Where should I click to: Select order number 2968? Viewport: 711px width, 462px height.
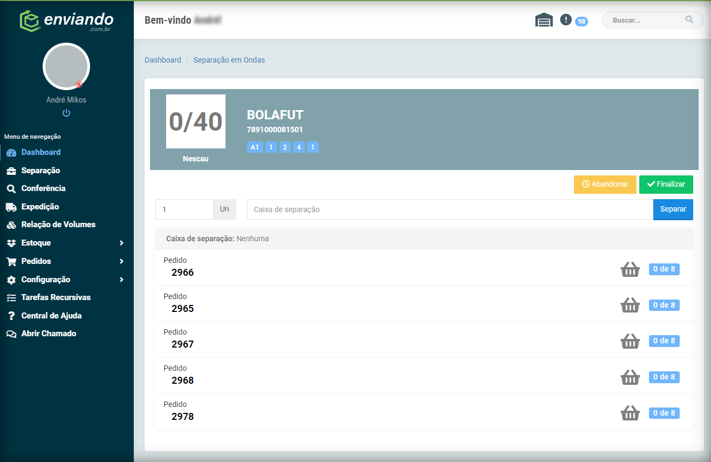click(x=182, y=381)
